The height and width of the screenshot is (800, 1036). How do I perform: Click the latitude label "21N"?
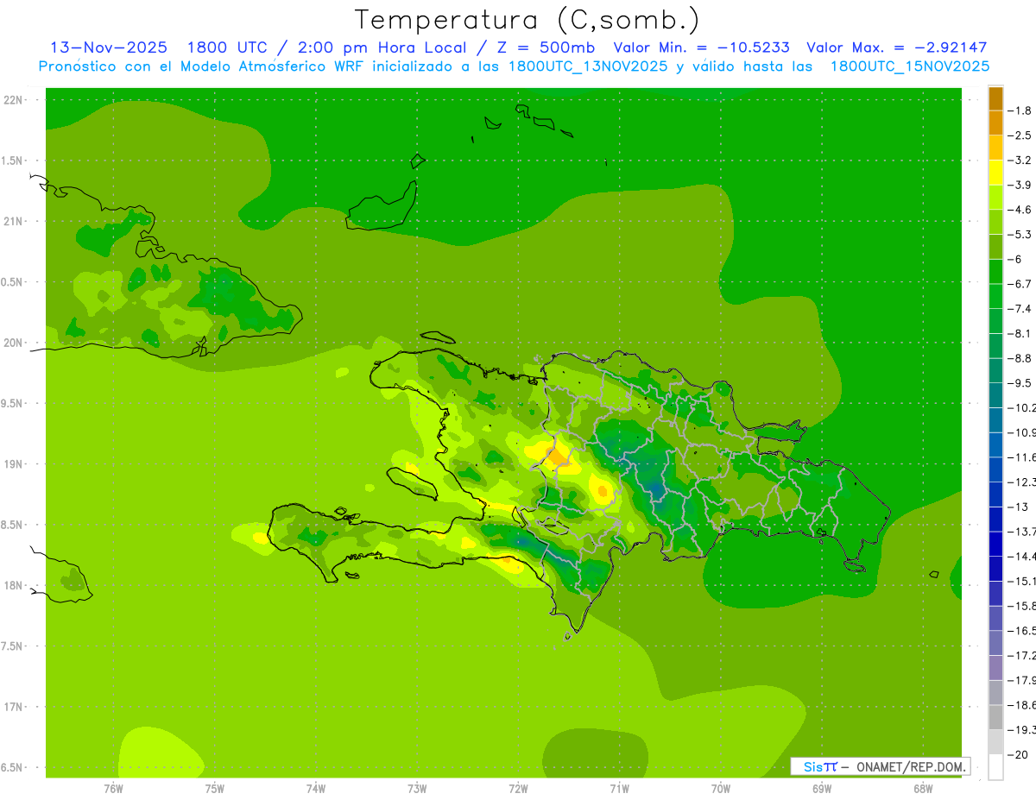click(13, 221)
